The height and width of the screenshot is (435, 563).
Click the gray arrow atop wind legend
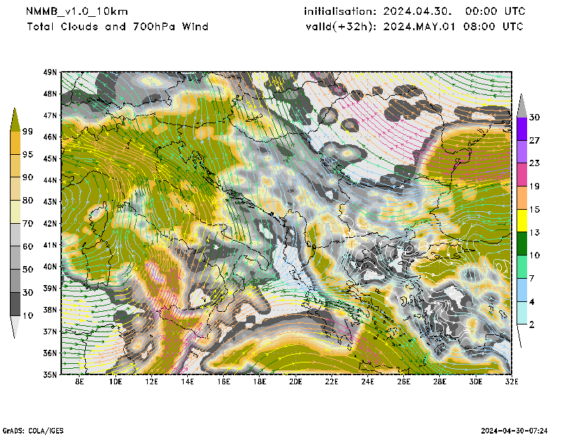[x=521, y=105]
